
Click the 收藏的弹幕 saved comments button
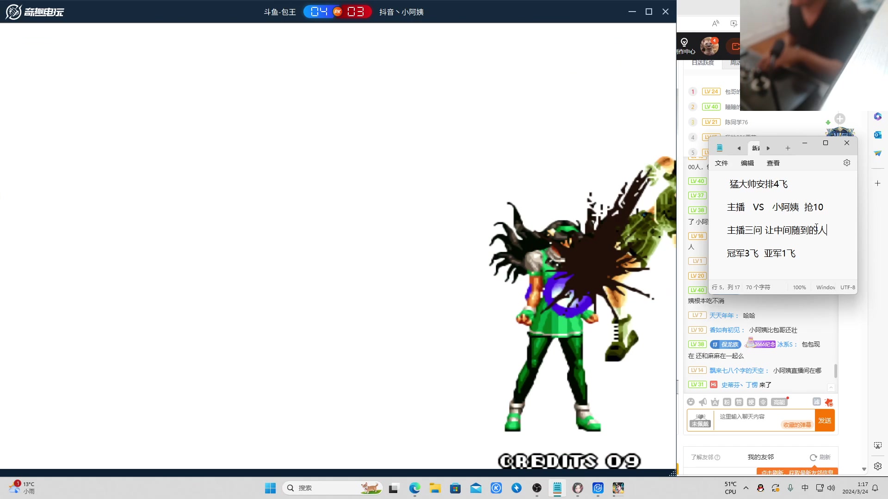tap(797, 425)
